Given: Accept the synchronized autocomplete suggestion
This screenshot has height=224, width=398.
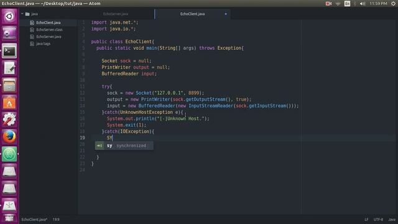Looking at the screenshot, I should (124, 146).
